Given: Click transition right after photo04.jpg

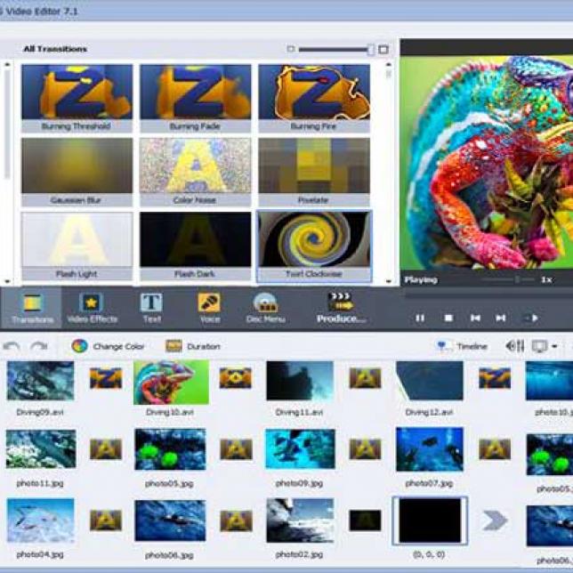Looking at the screenshot, I should click(106, 520).
